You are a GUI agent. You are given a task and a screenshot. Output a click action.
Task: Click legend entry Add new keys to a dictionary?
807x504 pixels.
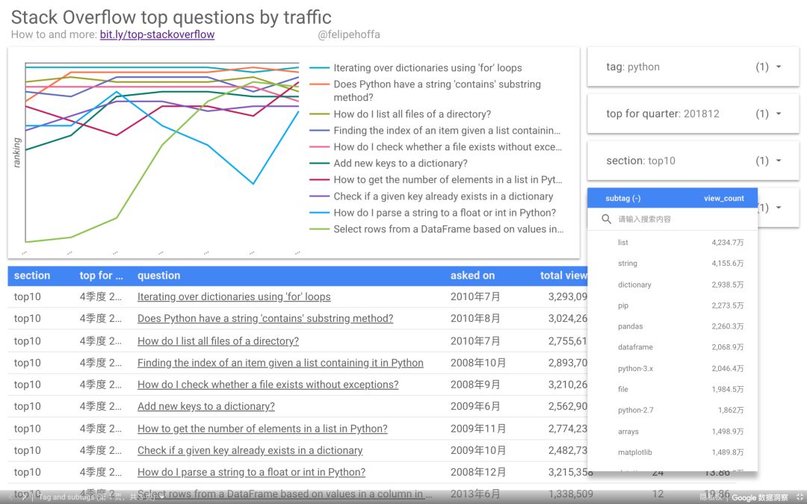pos(401,164)
